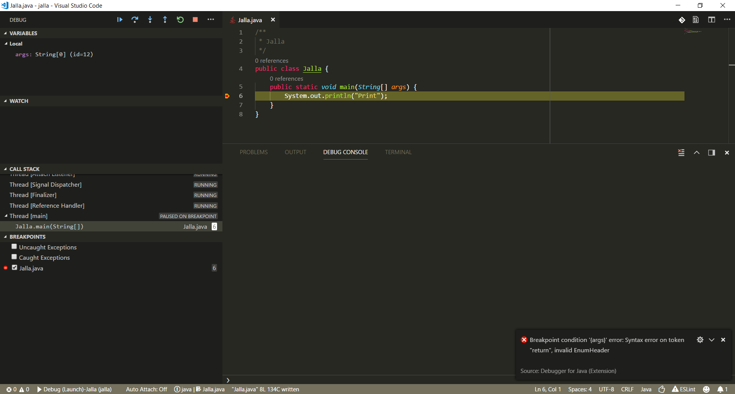
Task: Open the preview file icon in editor toolbar
Action: (x=696, y=20)
